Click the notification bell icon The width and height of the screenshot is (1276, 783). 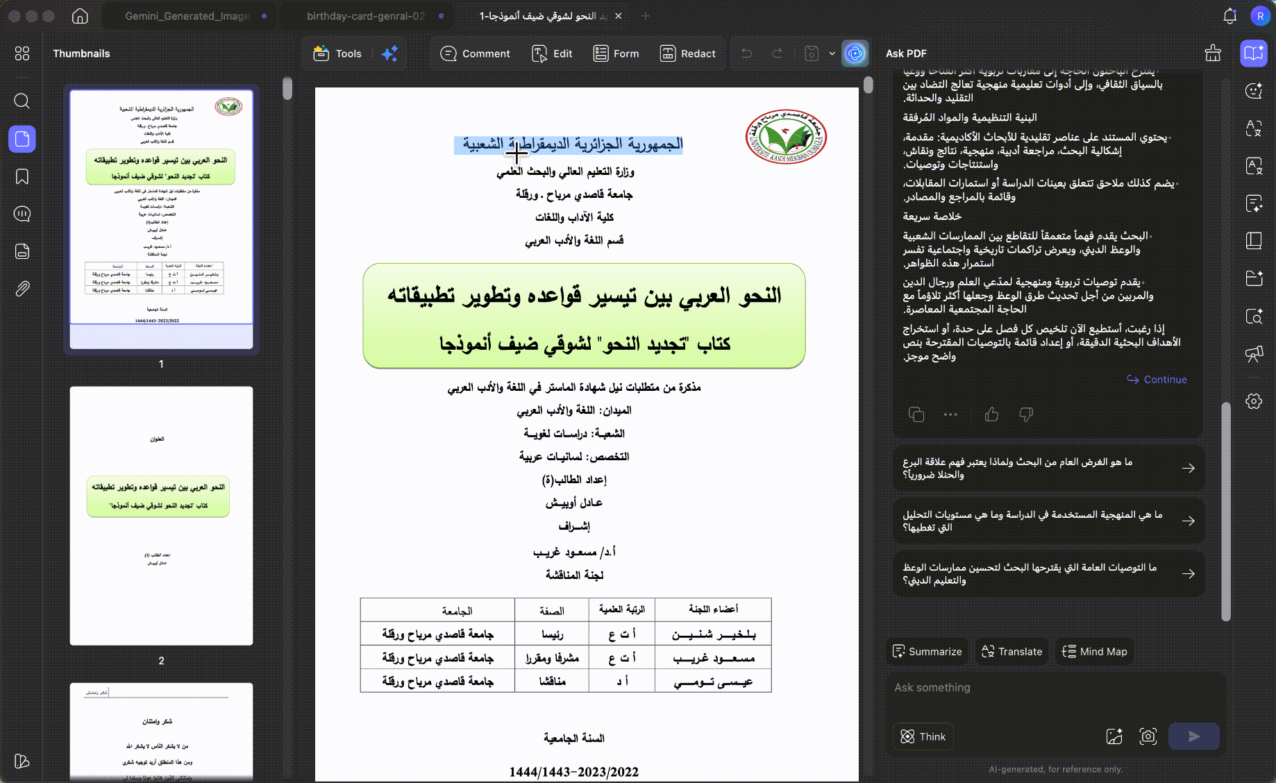pos(1229,16)
